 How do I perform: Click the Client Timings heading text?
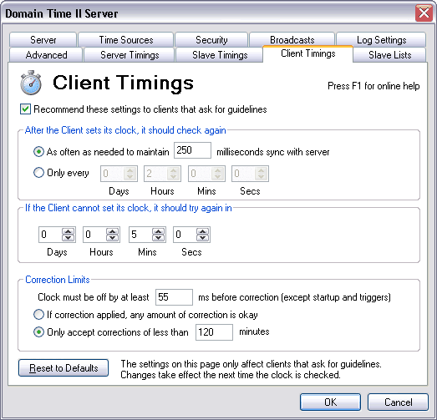tap(123, 83)
